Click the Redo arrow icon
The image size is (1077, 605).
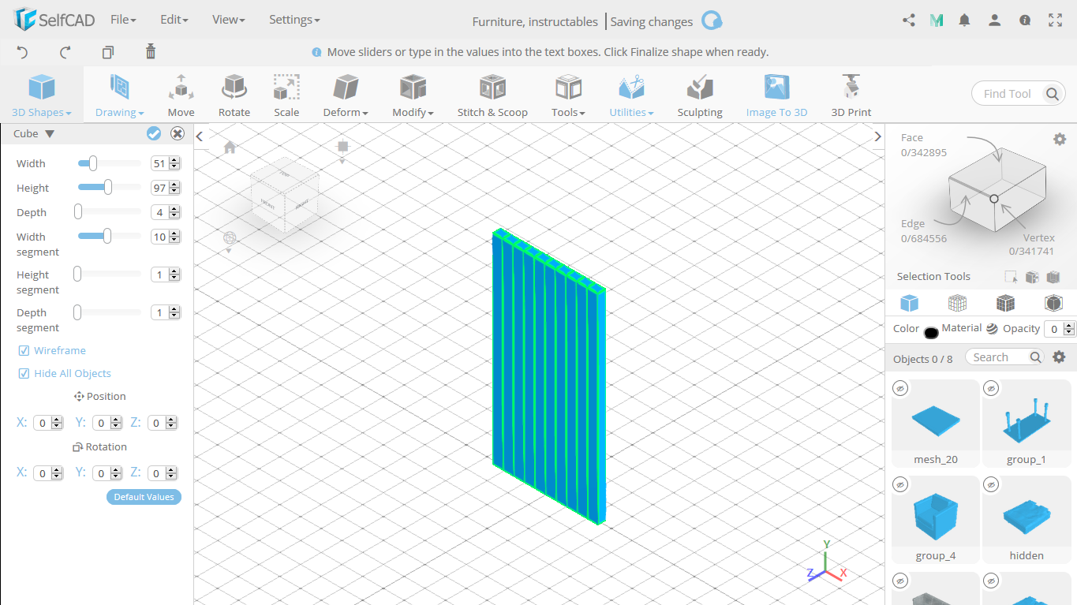[65, 52]
